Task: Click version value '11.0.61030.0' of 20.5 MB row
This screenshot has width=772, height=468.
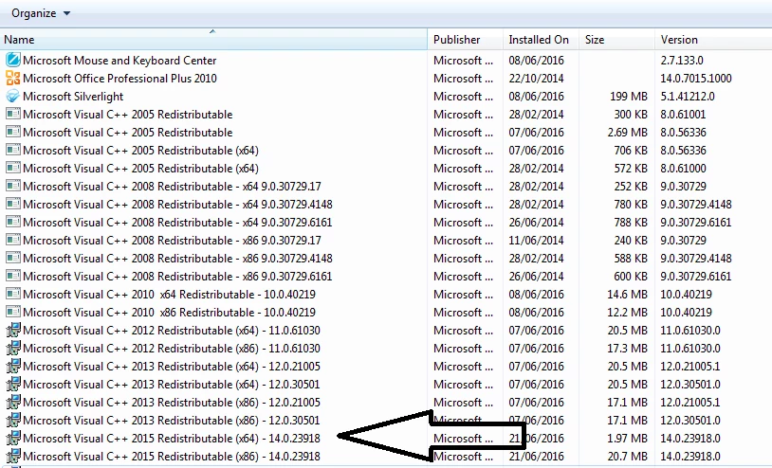Action: [x=690, y=330]
